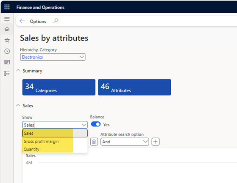Open the app launcher waffle icon

(x=7, y=7)
